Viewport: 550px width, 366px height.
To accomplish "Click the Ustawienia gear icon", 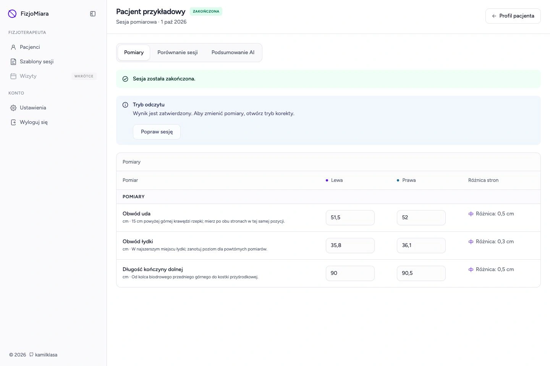I will click(x=13, y=108).
